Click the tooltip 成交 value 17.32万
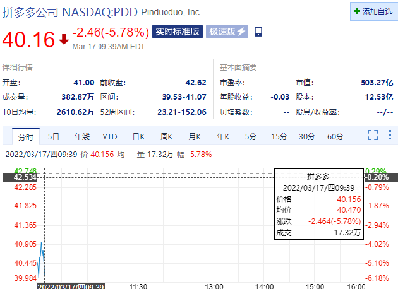This screenshot has height=289, width=398. [x=347, y=232]
